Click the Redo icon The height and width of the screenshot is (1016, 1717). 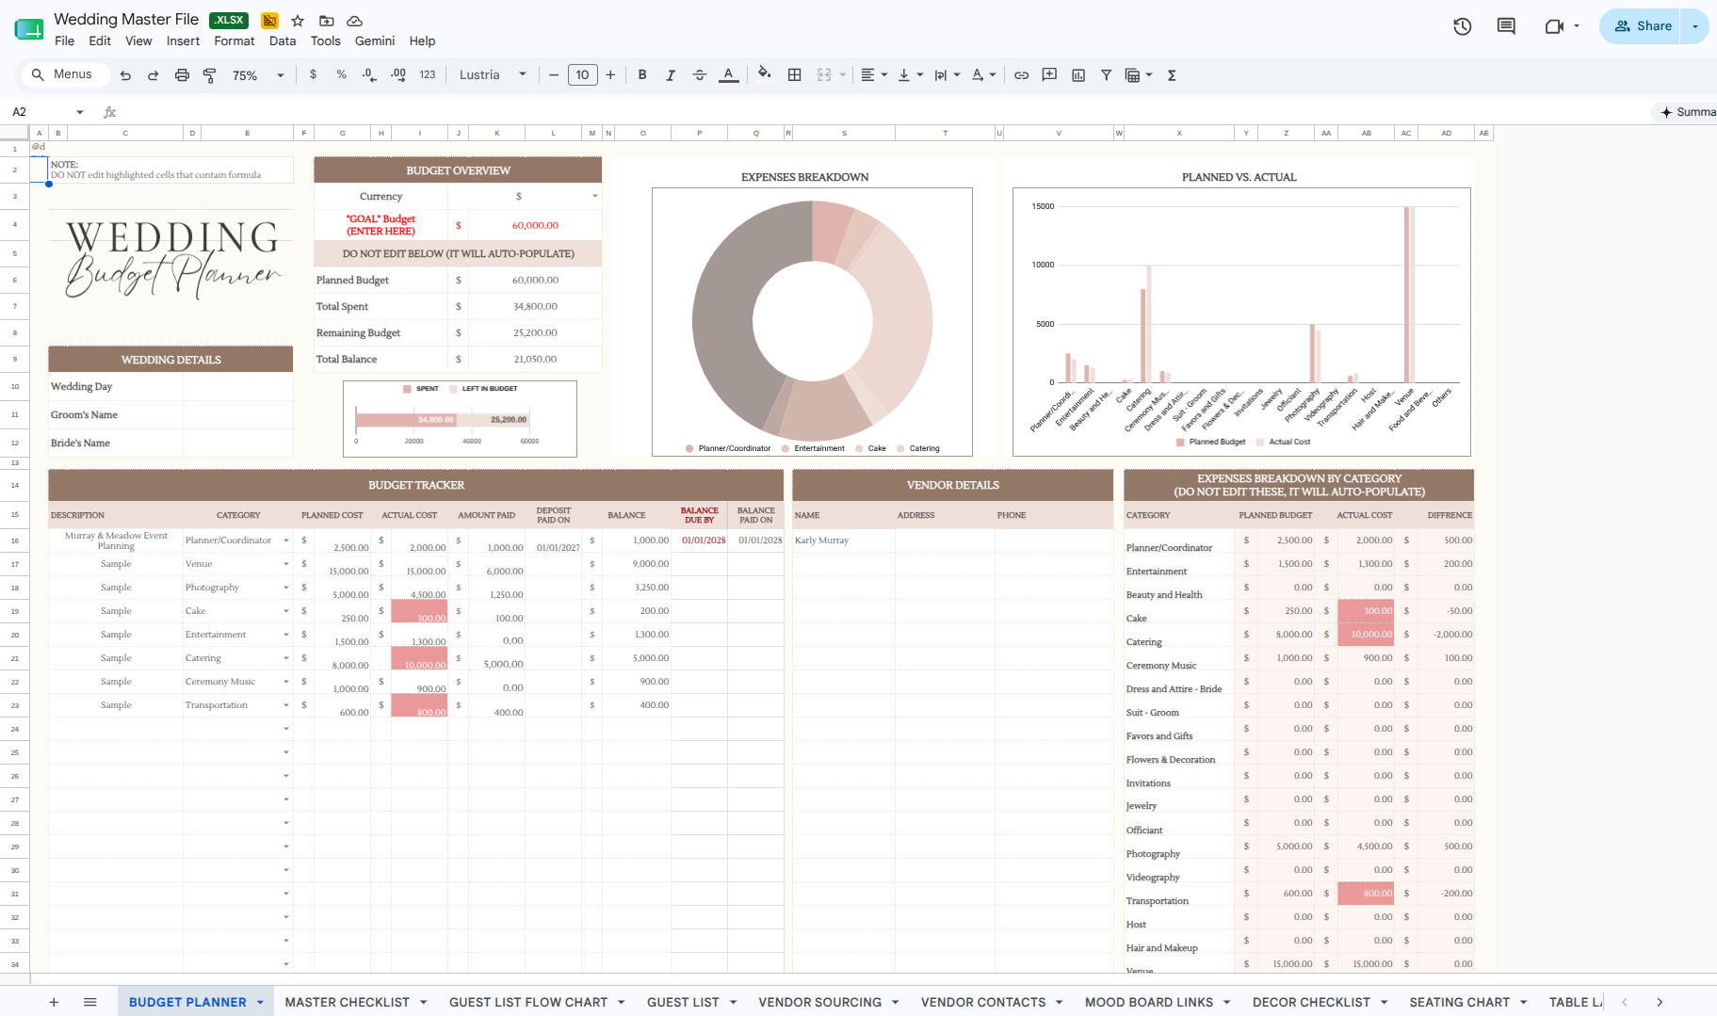[x=153, y=75]
